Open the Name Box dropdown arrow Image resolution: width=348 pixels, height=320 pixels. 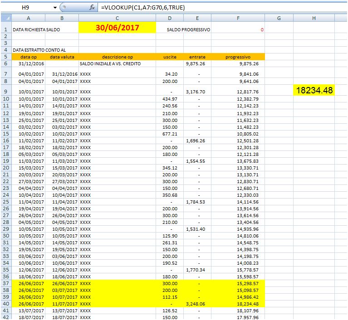[x=55, y=8]
